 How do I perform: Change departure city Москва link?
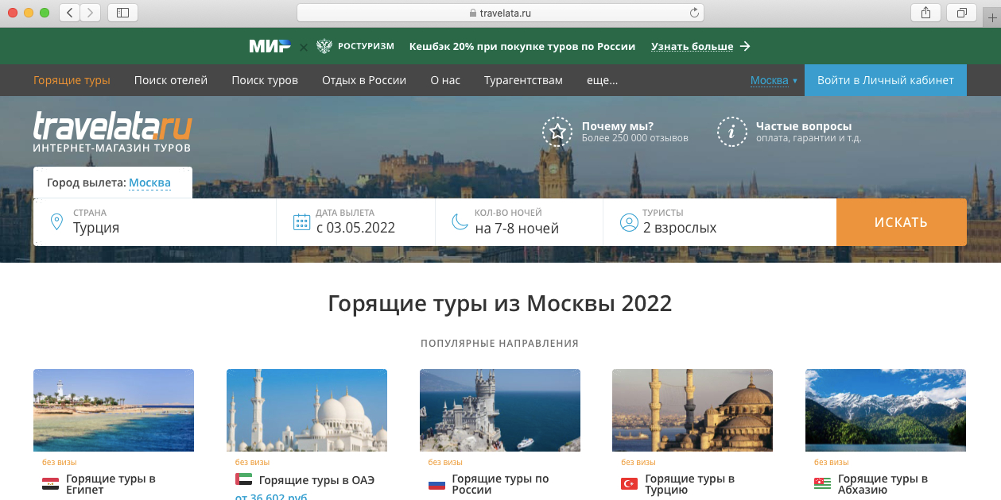click(x=149, y=183)
